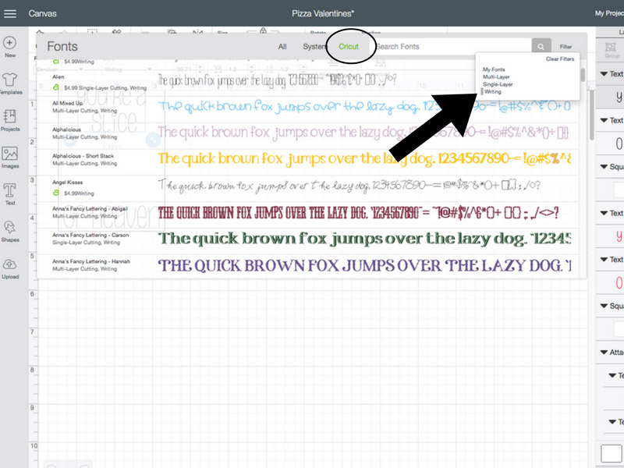This screenshot has width=624, height=468.
Task: Select the Cricut fonts tab
Action: point(349,47)
